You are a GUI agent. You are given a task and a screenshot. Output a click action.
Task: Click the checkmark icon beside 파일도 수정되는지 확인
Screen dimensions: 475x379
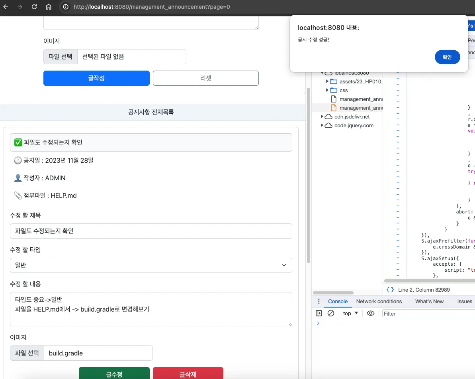[18, 142]
